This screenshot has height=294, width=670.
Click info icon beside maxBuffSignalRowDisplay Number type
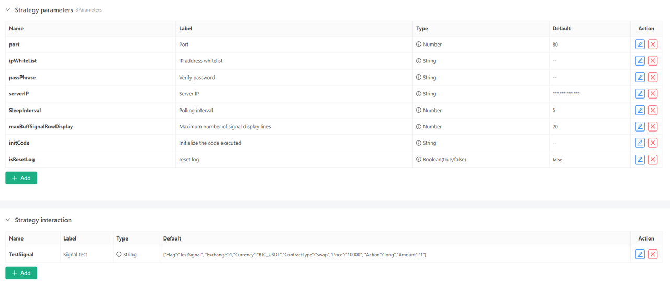[419, 126]
